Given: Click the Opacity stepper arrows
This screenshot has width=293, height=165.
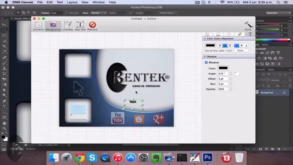Looking at the screenshot, I should pyautogui.click(x=231, y=89).
